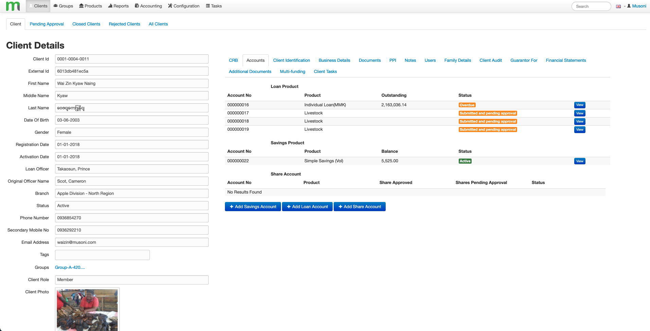
Task: Switch to the Notes tab
Action: pos(410,60)
